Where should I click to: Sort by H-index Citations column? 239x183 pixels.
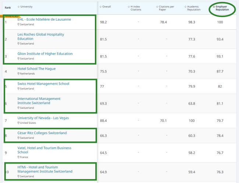135,8
